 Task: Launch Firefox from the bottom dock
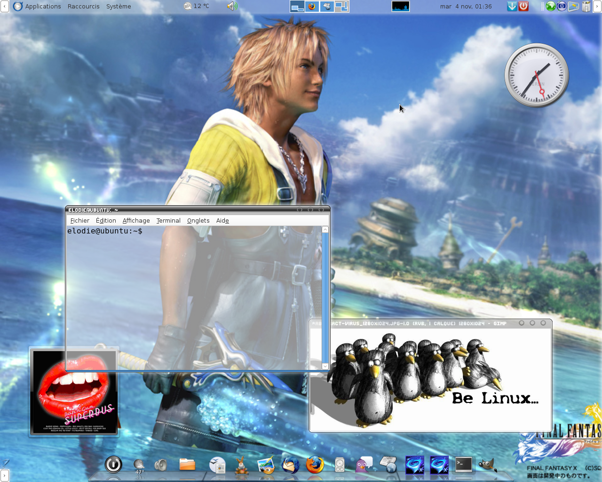pyautogui.click(x=315, y=465)
